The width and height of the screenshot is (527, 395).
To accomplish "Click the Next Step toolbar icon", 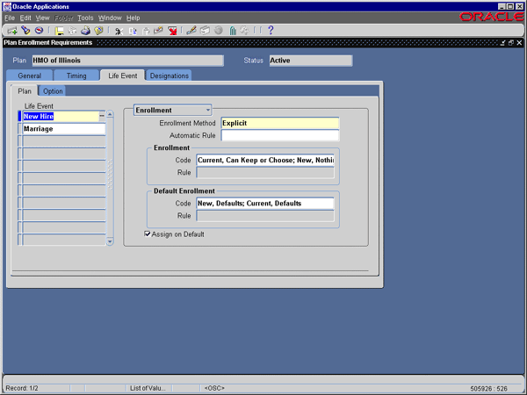I will (72, 31).
